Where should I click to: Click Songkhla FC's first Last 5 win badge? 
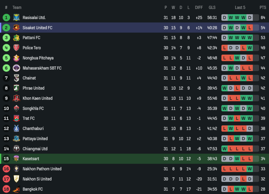point(224,108)
